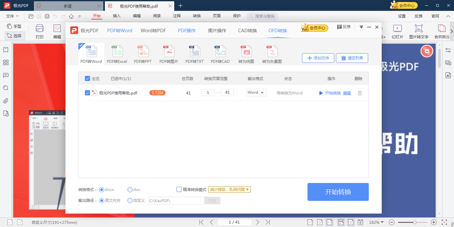
Task: Open the attachments paperclip panel
Action: [x=6, y=101]
